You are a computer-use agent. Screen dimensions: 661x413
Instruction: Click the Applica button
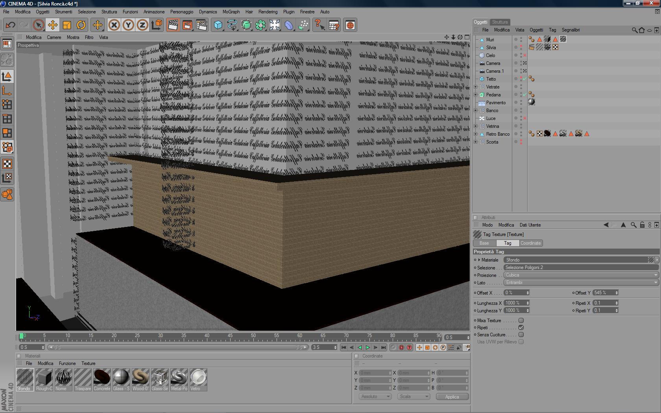[x=452, y=396]
